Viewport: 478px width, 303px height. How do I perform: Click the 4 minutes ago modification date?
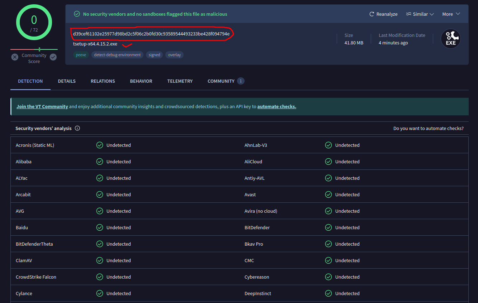coord(393,43)
